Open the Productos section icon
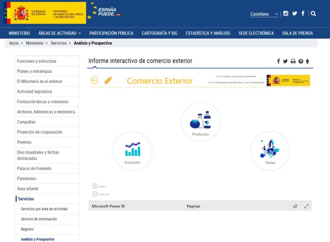This screenshot has height=242, width=330. [x=200, y=121]
